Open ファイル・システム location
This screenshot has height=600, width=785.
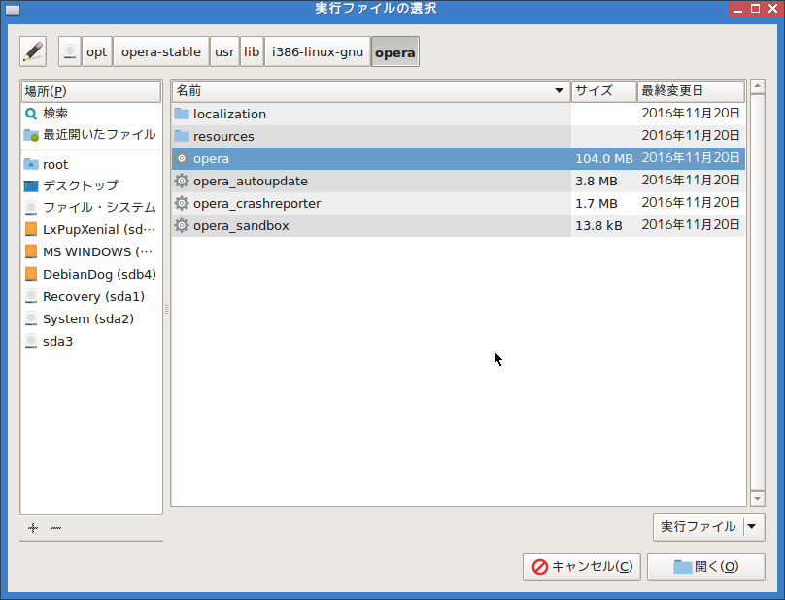pyautogui.click(x=91, y=207)
